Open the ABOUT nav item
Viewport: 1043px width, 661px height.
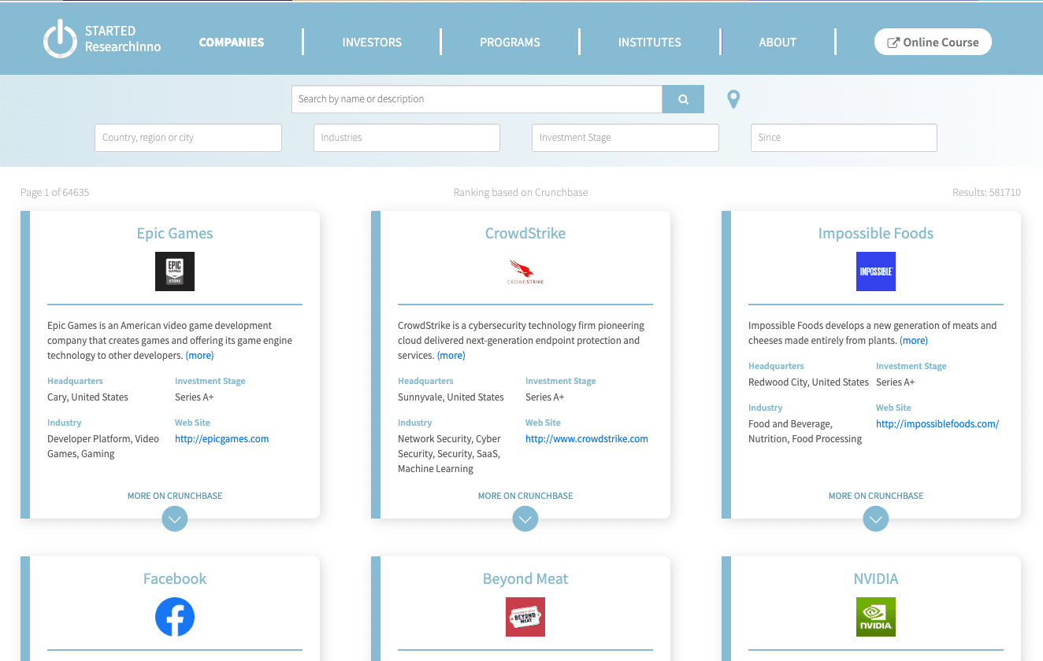[x=778, y=42]
